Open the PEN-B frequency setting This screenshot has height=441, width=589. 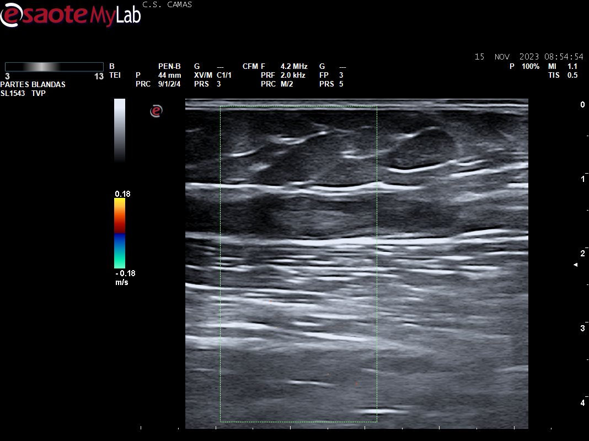(169, 66)
